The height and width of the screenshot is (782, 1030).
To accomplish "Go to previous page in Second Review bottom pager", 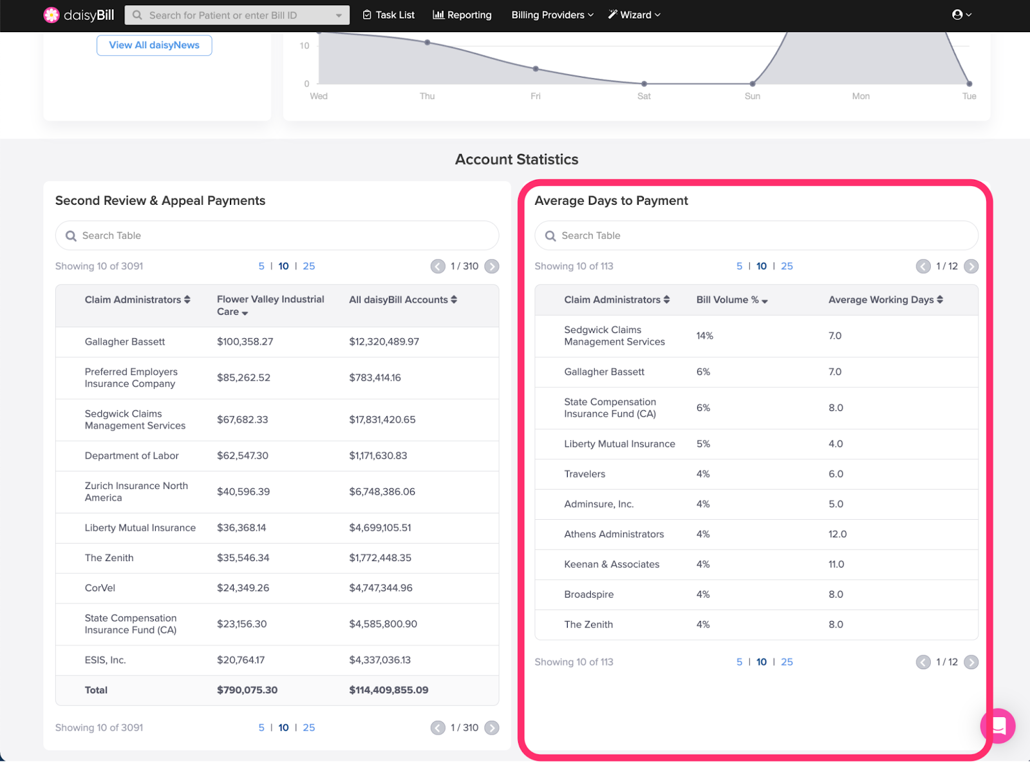I will 438,728.
